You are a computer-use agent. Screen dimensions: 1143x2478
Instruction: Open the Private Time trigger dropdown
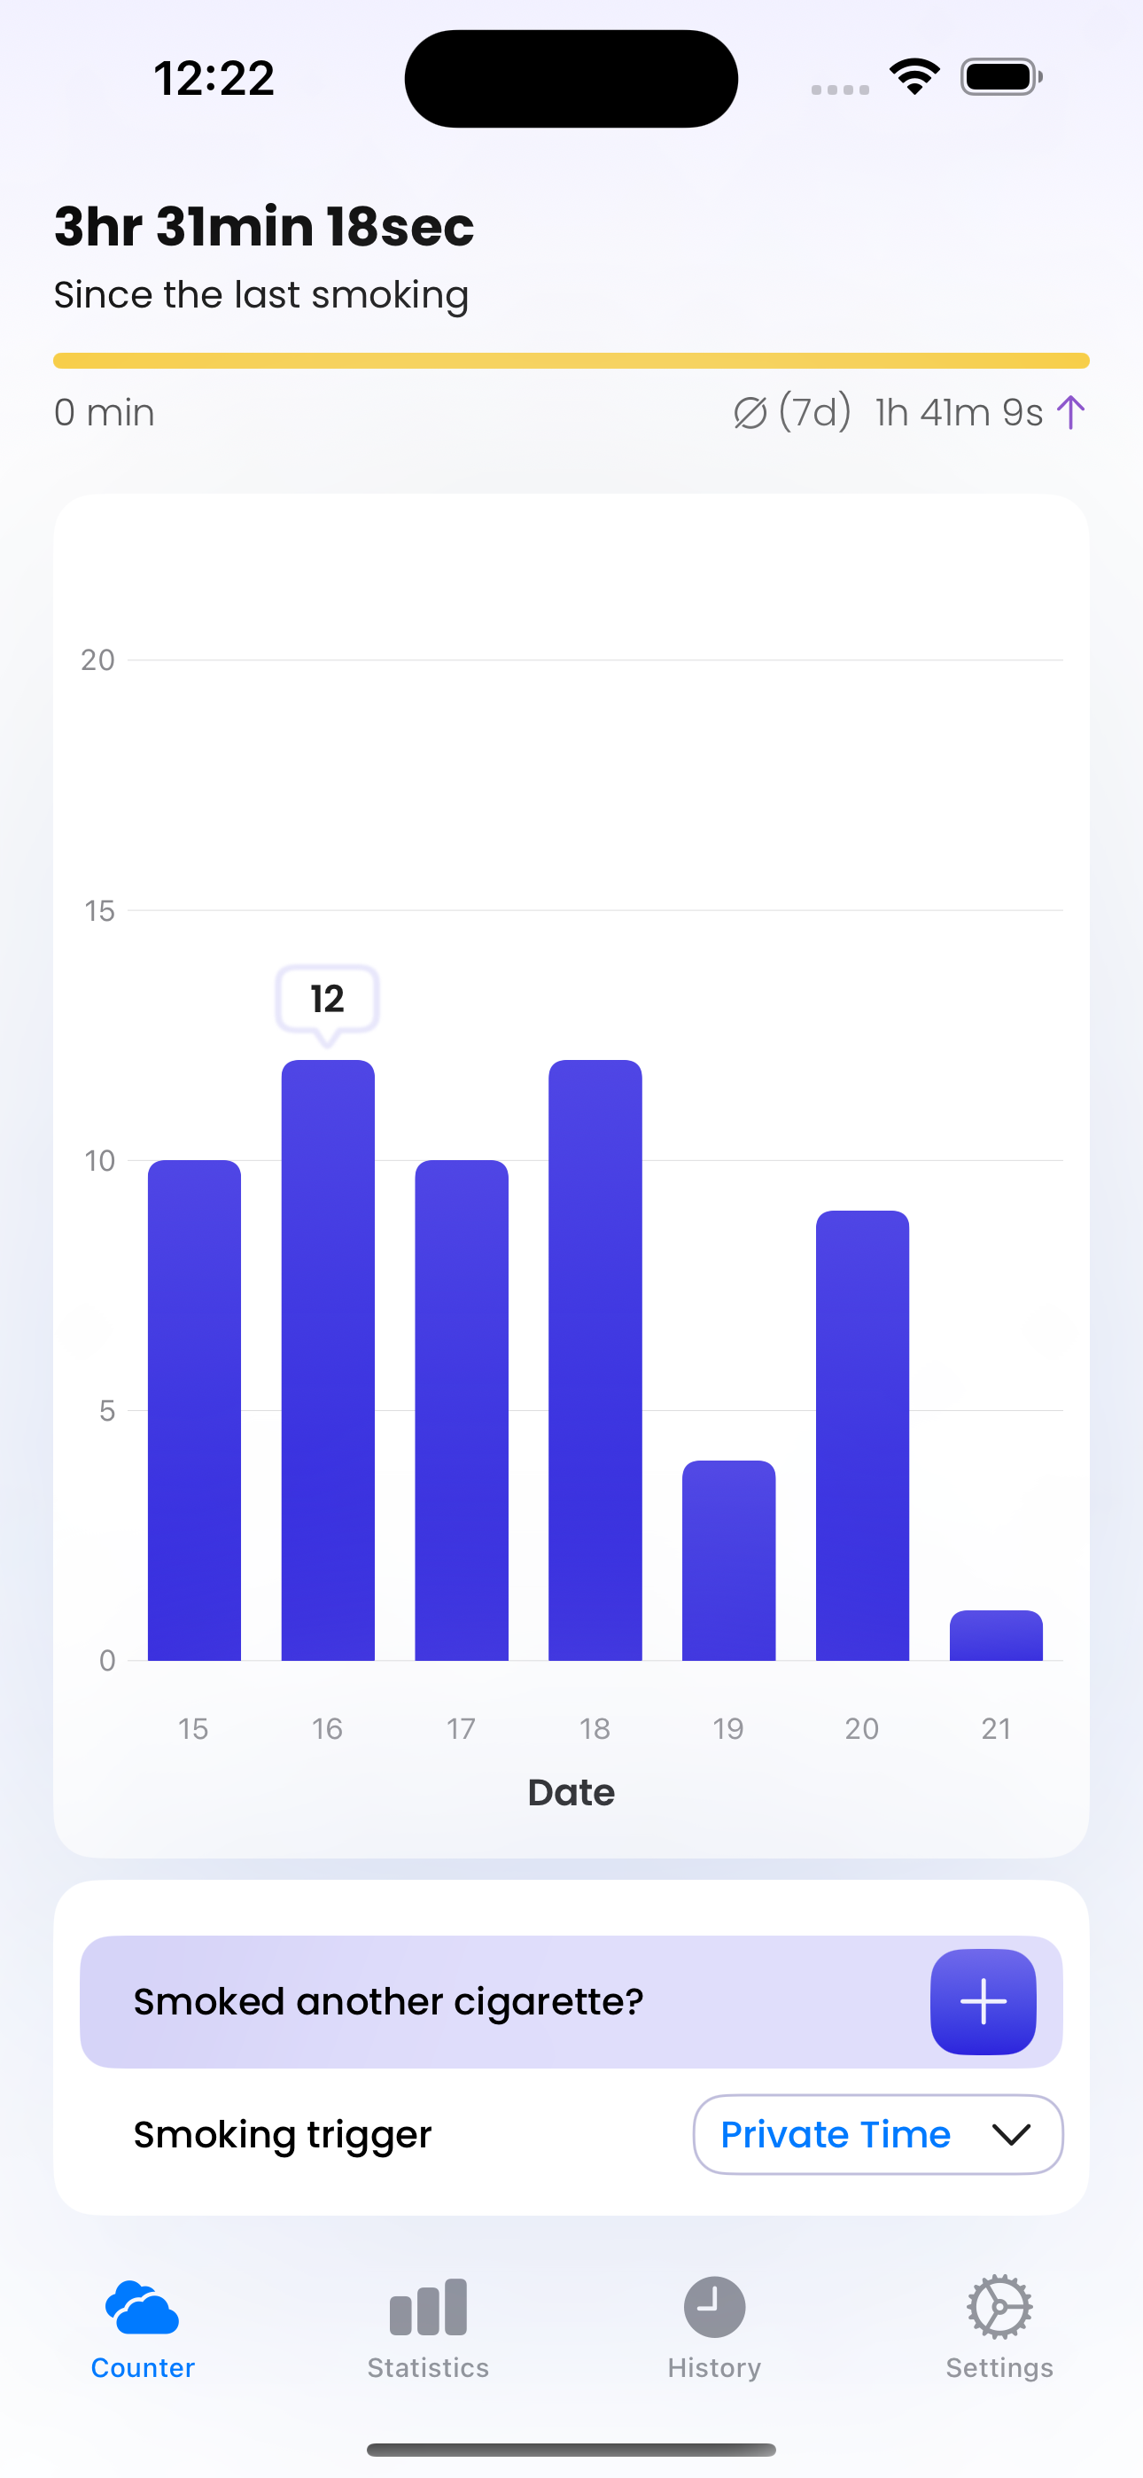coord(836,2133)
